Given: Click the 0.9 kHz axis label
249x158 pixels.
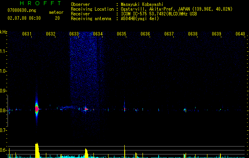Looking at the screenshot, I should [4, 91].
